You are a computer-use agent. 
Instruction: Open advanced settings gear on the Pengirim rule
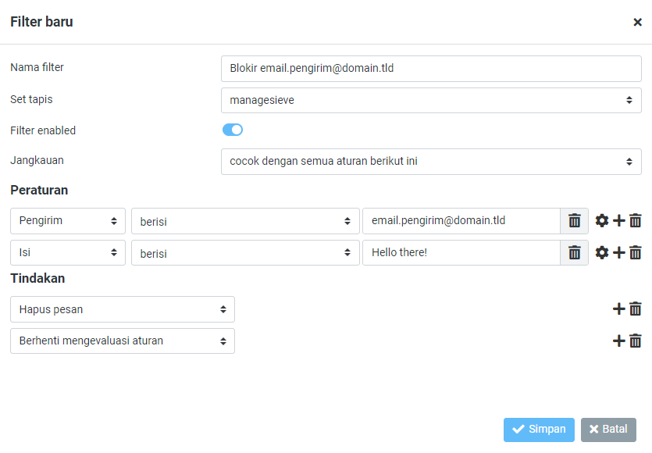click(601, 221)
